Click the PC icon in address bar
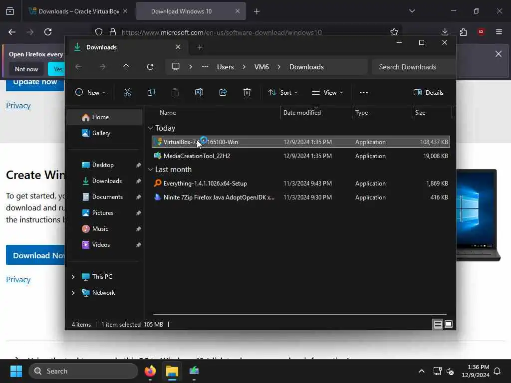The height and width of the screenshot is (383, 511). (x=176, y=67)
